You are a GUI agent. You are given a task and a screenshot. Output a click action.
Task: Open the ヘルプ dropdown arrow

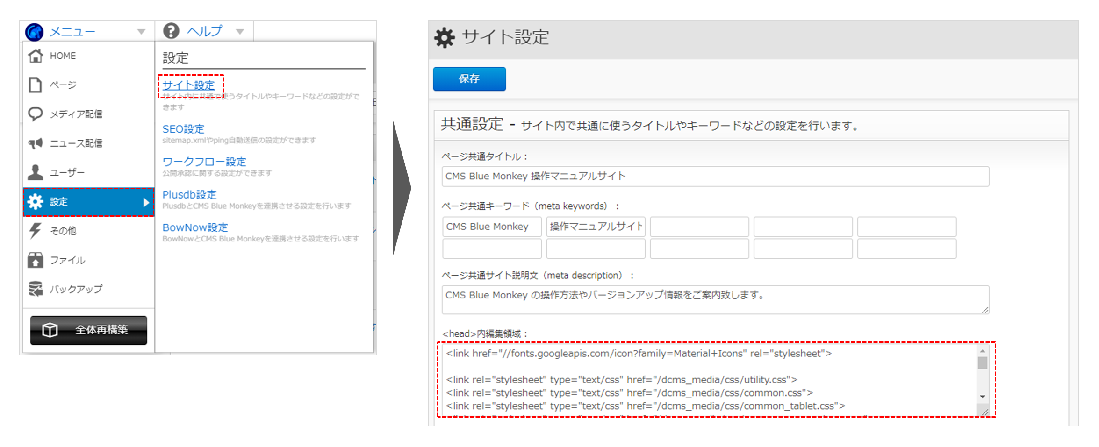pyautogui.click(x=240, y=32)
